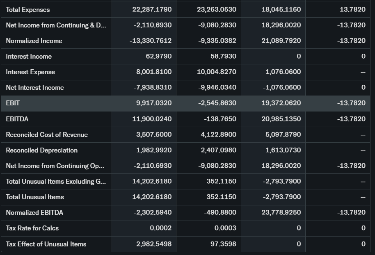Image resolution: width=375 pixels, height=255 pixels.
Task: Click the Reconciled Cost of Revenue label
Action: [x=47, y=134]
